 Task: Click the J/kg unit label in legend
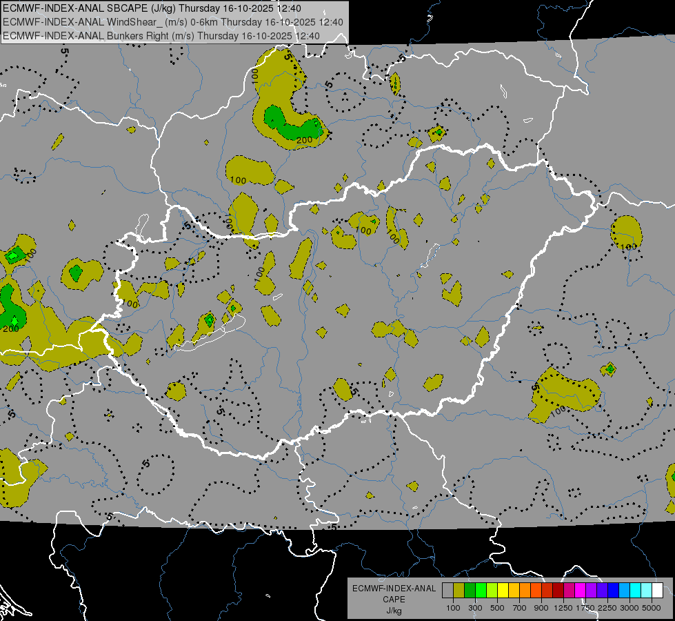click(394, 611)
